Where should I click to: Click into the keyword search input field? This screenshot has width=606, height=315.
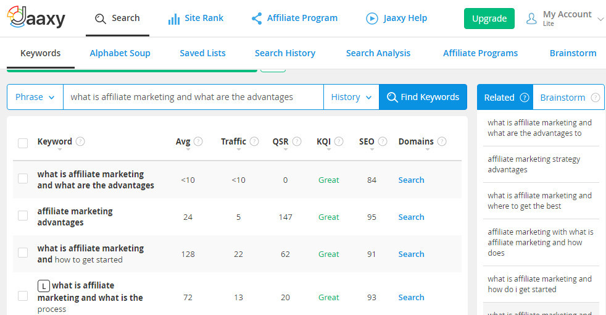[193, 97]
